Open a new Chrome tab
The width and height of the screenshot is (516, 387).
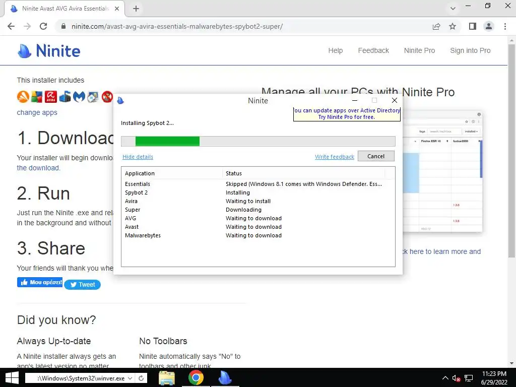click(136, 9)
